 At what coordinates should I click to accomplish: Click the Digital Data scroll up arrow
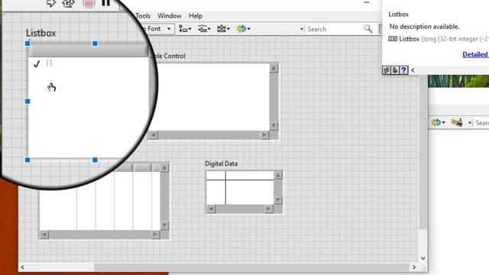(278, 175)
